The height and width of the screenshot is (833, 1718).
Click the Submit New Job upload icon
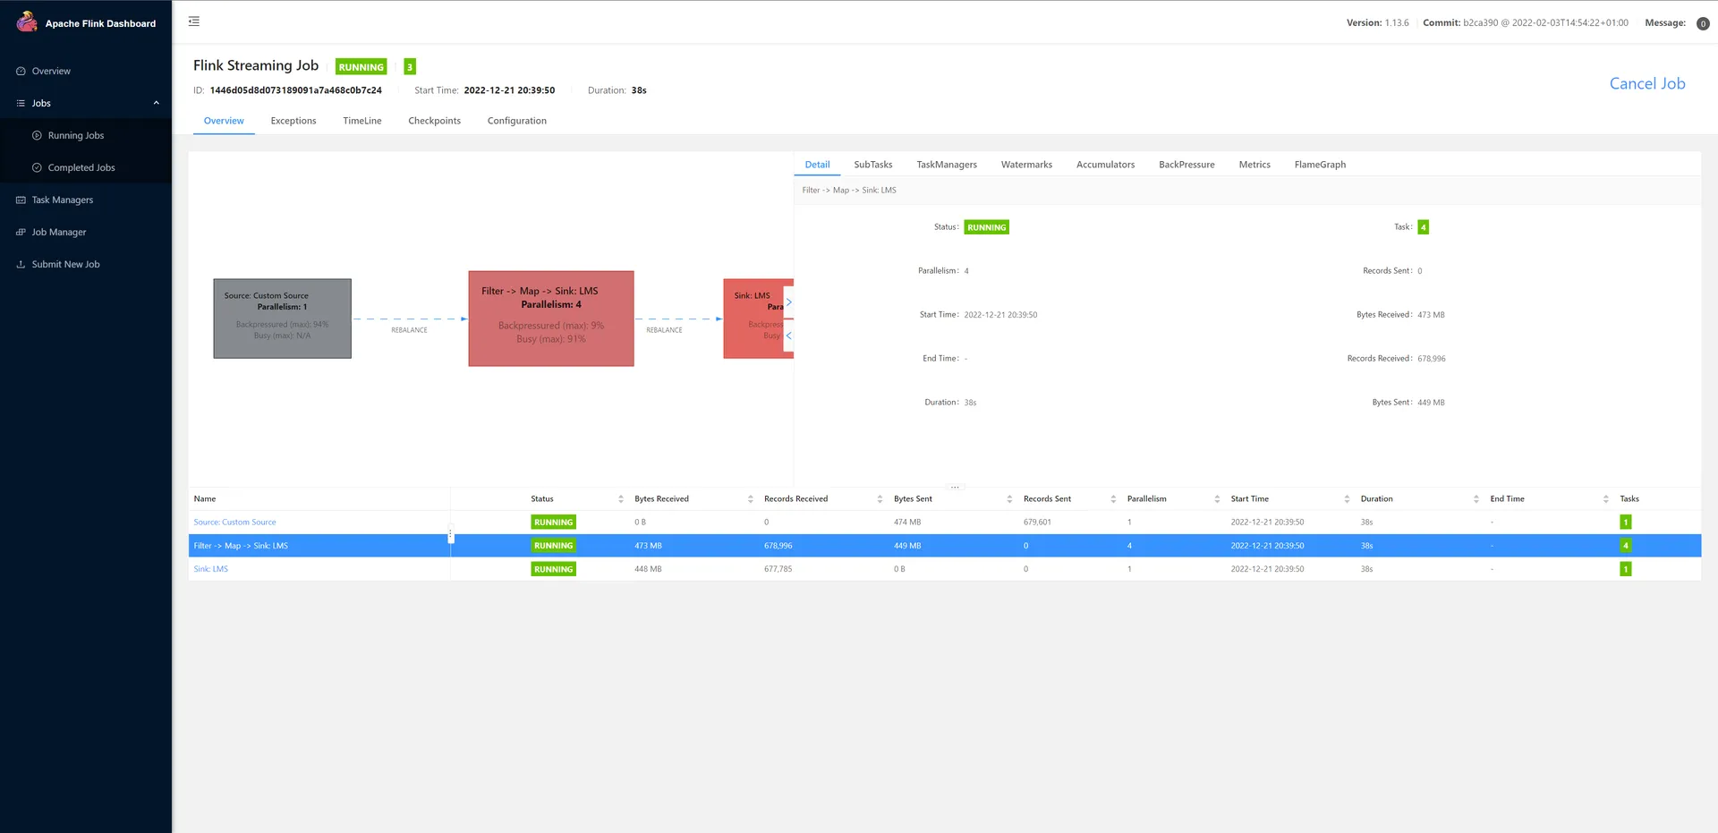pos(21,265)
